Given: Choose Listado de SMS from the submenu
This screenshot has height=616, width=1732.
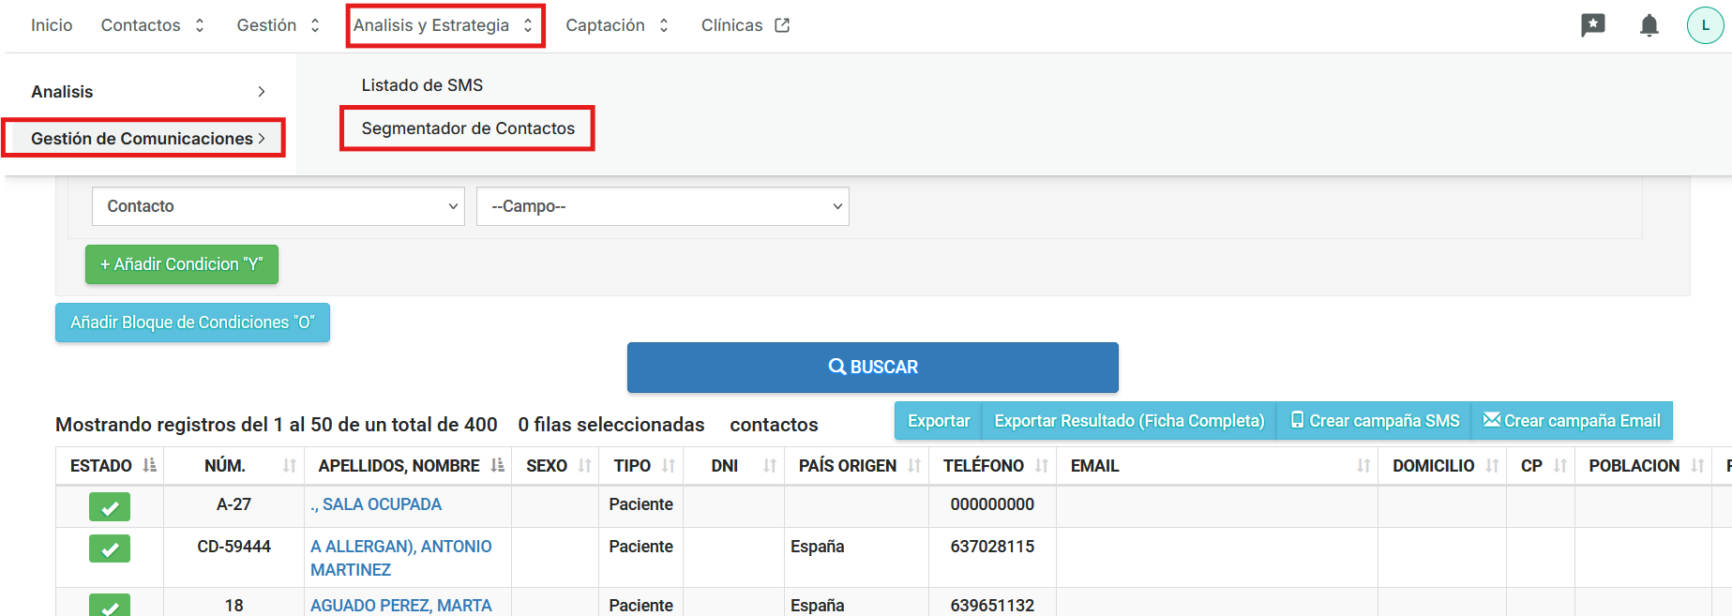Looking at the screenshot, I should [422, 85].
